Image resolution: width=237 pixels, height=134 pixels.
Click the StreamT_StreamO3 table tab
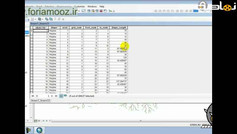(41, 100)
